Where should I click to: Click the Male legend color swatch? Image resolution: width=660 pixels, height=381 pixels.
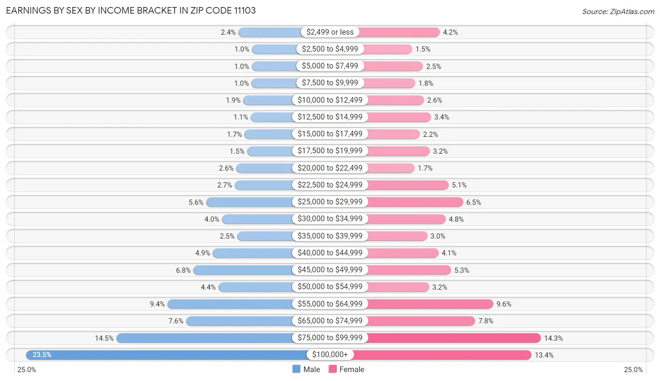coord(296,369)
